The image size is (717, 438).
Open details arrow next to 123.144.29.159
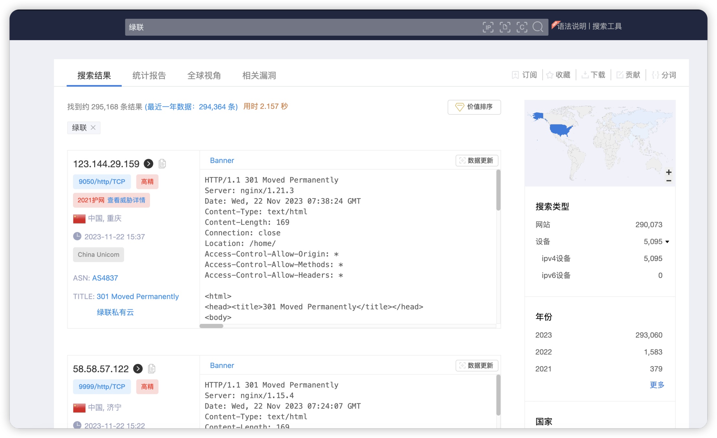(148, 164)
